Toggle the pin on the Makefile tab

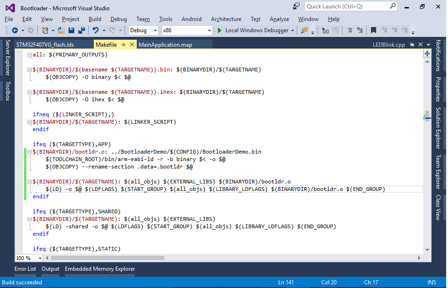click(123, 44)
